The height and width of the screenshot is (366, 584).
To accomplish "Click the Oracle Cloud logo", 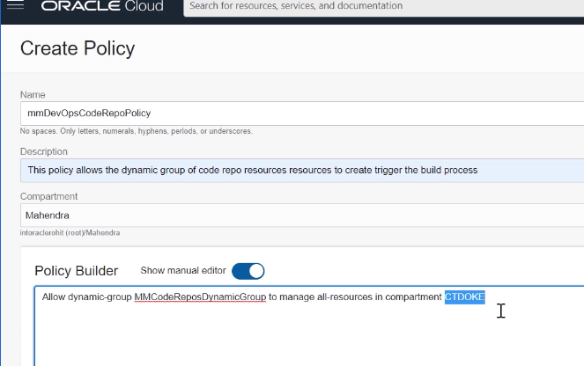I will pyautogui.click(x=105, y=6).
